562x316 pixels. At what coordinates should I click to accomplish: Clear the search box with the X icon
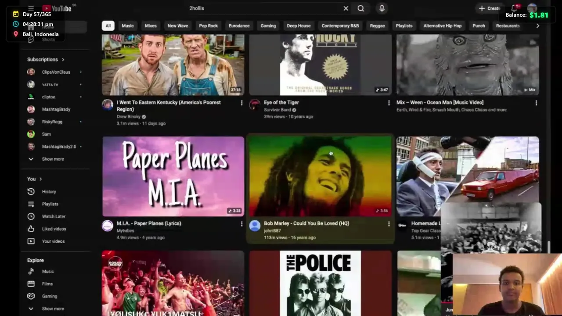346,8
